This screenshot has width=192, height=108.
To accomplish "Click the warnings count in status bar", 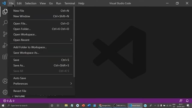I will click(12, 101).
